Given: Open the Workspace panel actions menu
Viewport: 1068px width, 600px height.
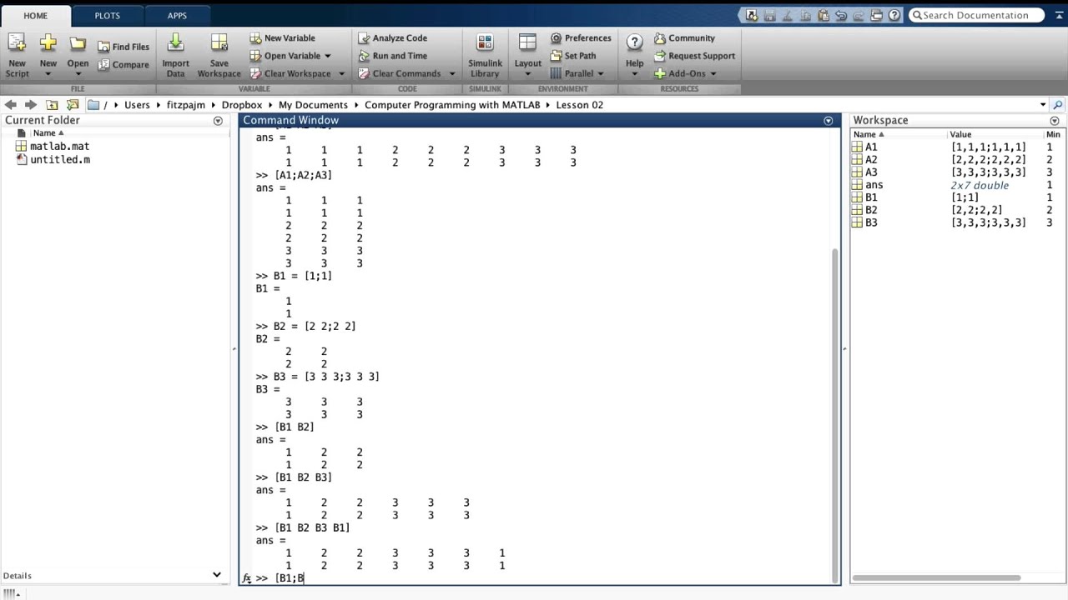Looking at the screenshot, I should pyautogui.click(x=1055, y=121).
